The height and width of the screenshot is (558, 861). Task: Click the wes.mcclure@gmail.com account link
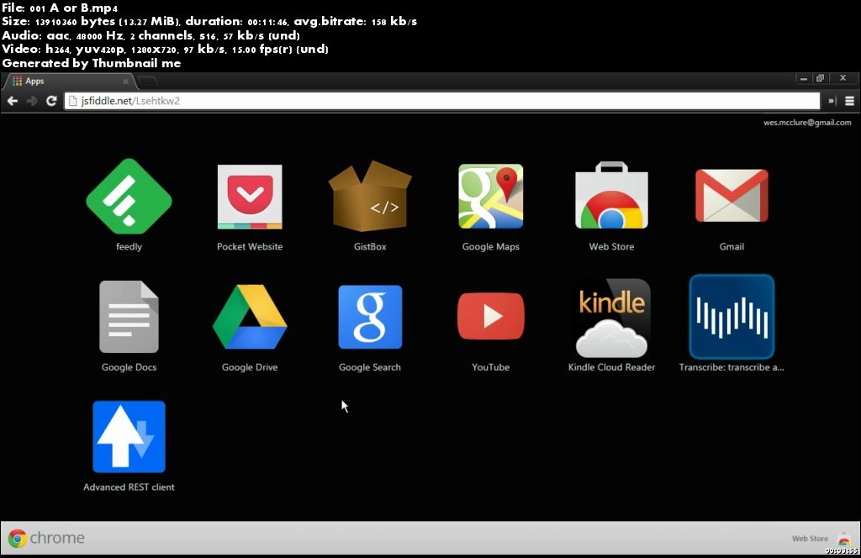(x=807, y=123)
